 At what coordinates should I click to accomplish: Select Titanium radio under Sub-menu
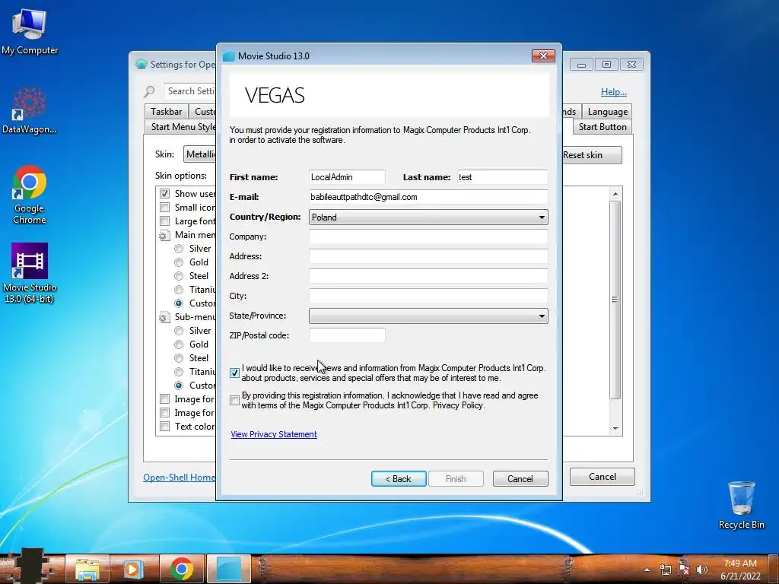pyautogui.click(x=179, y=371)
